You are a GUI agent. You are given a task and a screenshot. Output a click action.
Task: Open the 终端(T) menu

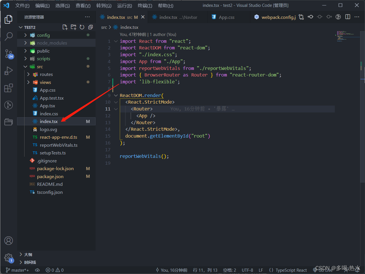pyautogui.click(x=145, y=5)
